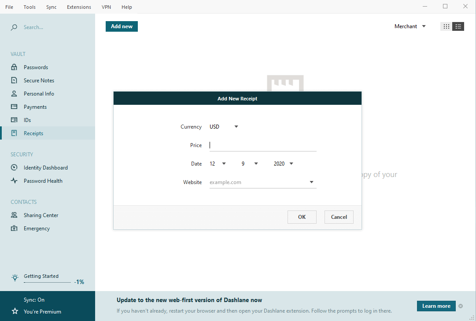
Task: Open Personal Info section
Action: [39, 93]
